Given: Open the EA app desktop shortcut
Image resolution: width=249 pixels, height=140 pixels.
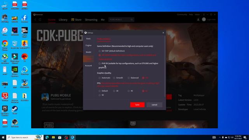Looking at the screenshot, I should click(x=25, y=57).
